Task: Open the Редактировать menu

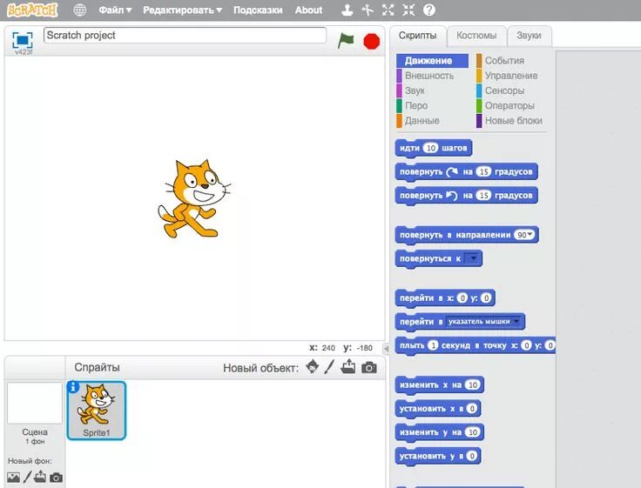Action: click(182, 10)
